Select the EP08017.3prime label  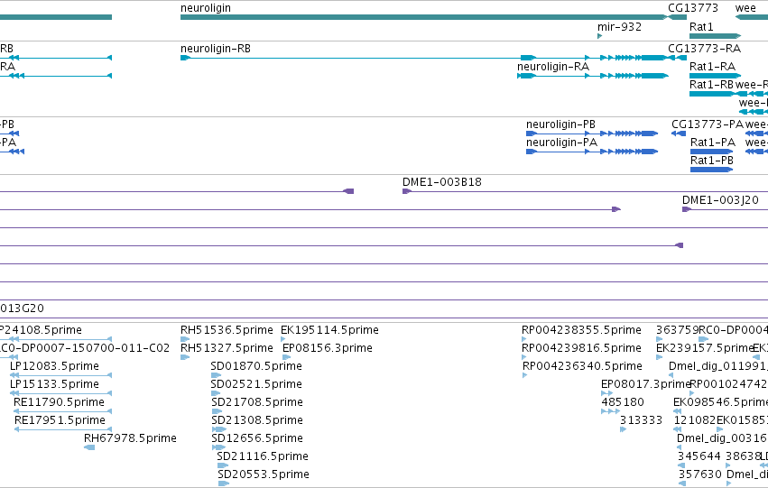pyautogui.click(x=645, y=384)
